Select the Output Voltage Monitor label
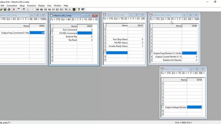This screenshot has height=124, width=221. tap(176, 107)
